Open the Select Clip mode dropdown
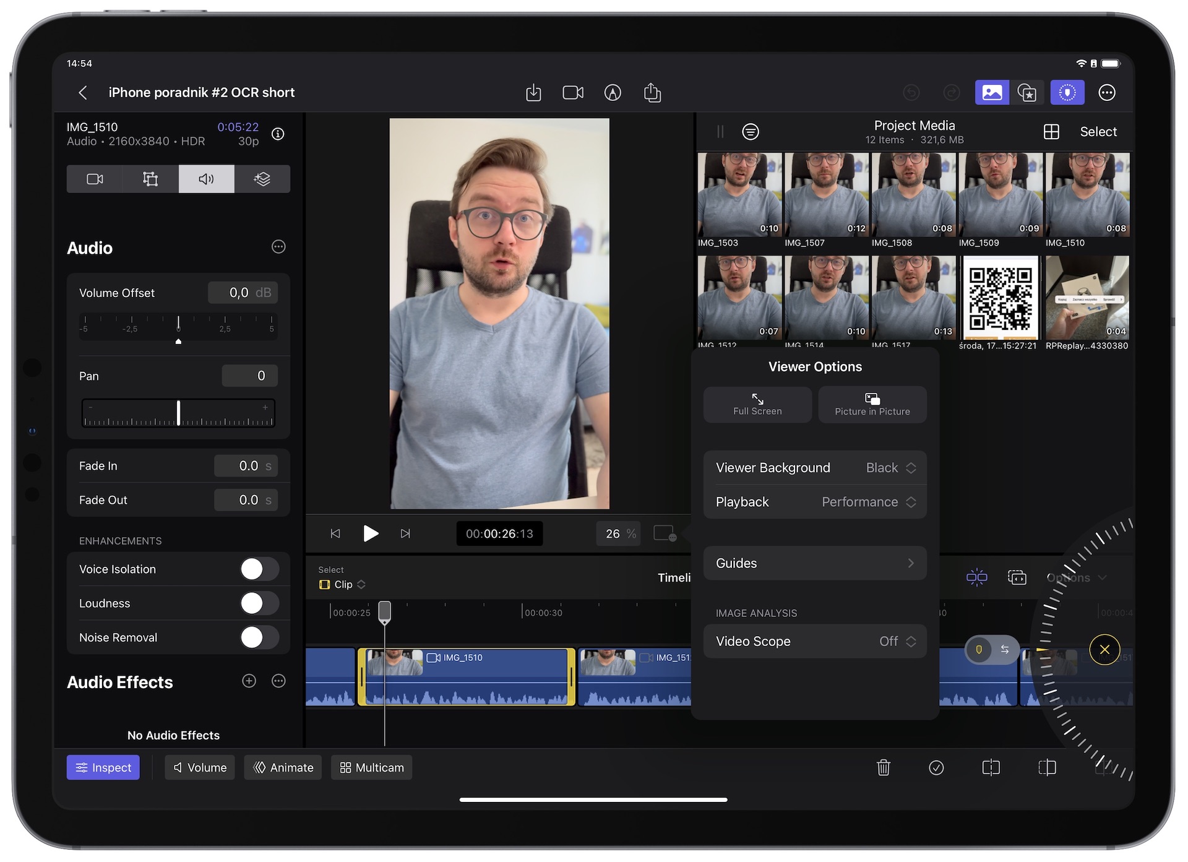The image size is (1188, 862). (342, 585)
